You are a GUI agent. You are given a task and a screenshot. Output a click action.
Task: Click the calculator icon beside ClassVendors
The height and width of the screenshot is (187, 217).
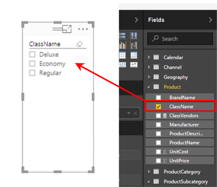click(x=165, y=116)
